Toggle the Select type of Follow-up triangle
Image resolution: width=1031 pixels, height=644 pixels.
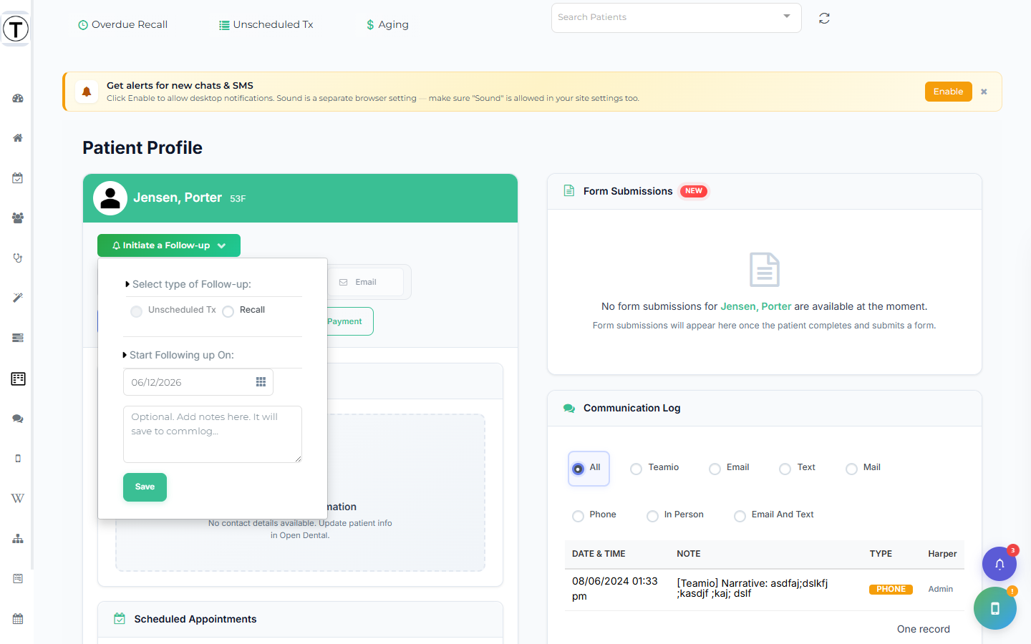[x=127, y=284]
